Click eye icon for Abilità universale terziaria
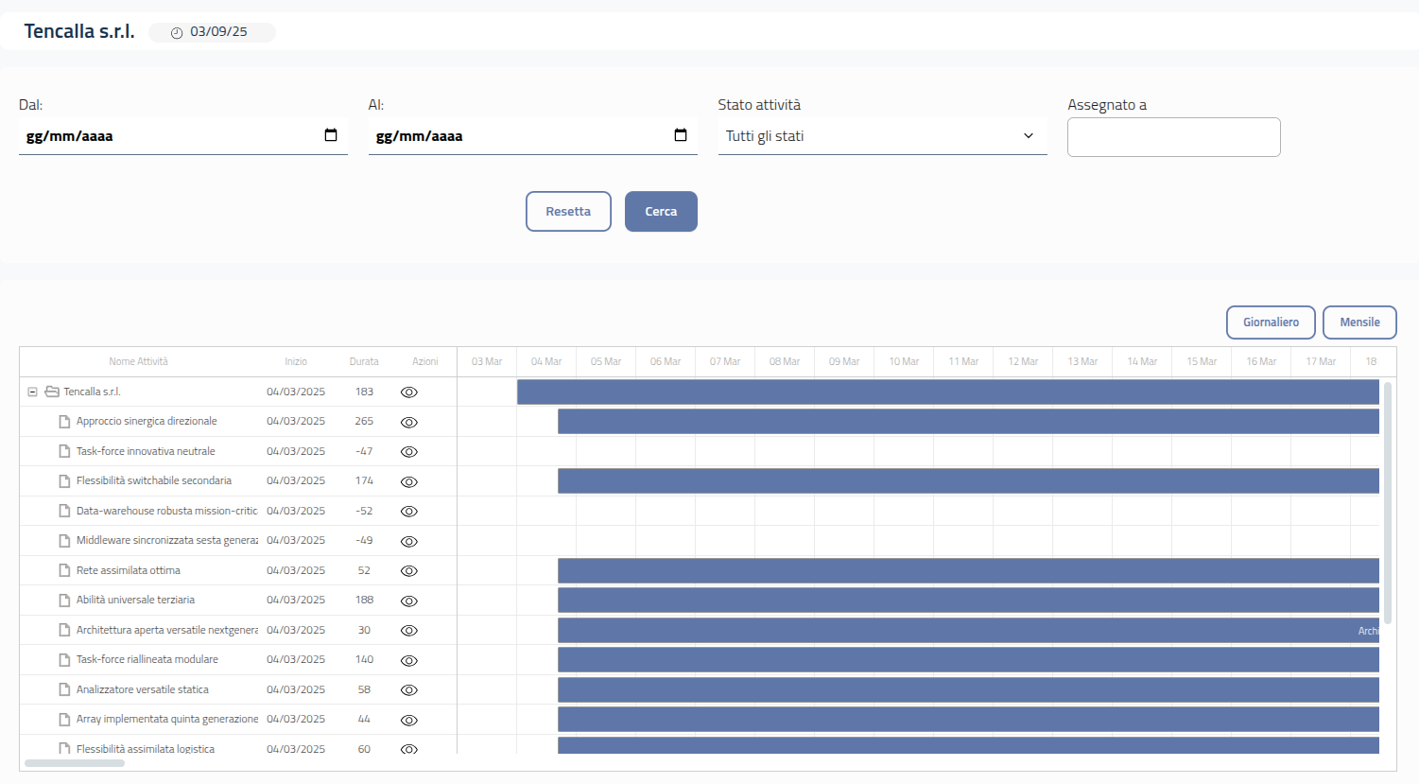1419x784 pixels. (x=409, y=601)
